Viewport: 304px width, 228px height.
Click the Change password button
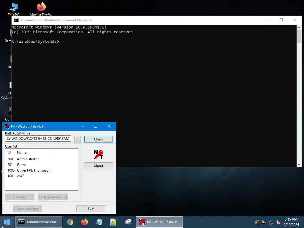(53, 197)
